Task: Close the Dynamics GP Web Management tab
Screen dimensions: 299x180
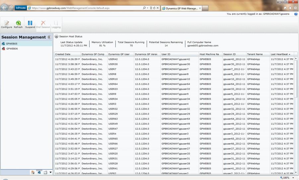Action: coord(200,8)
